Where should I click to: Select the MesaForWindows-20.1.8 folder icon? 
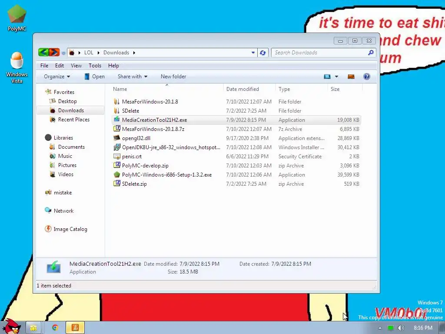116,101
